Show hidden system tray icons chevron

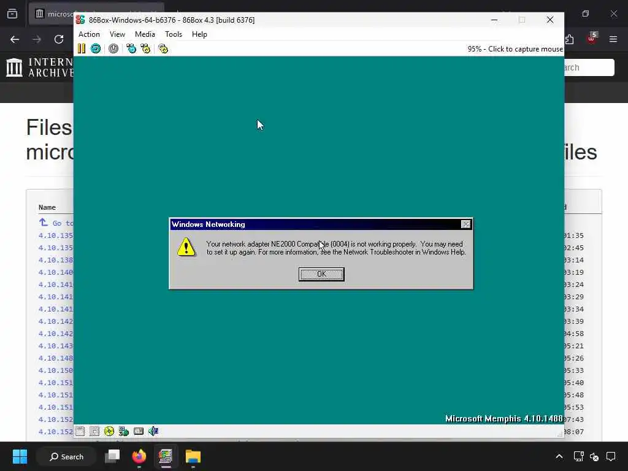click(559, 456)
